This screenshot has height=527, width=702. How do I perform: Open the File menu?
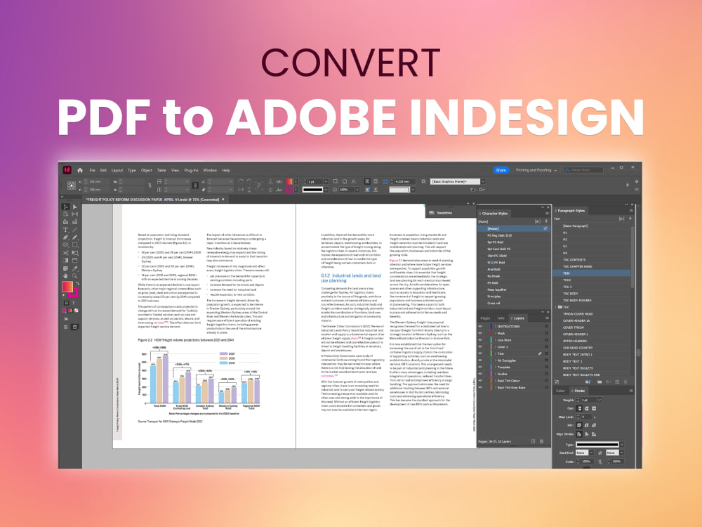click(x=92, y=170)
